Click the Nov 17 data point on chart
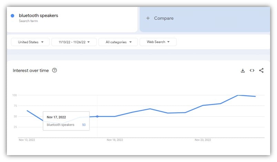 tap(97, 116)
